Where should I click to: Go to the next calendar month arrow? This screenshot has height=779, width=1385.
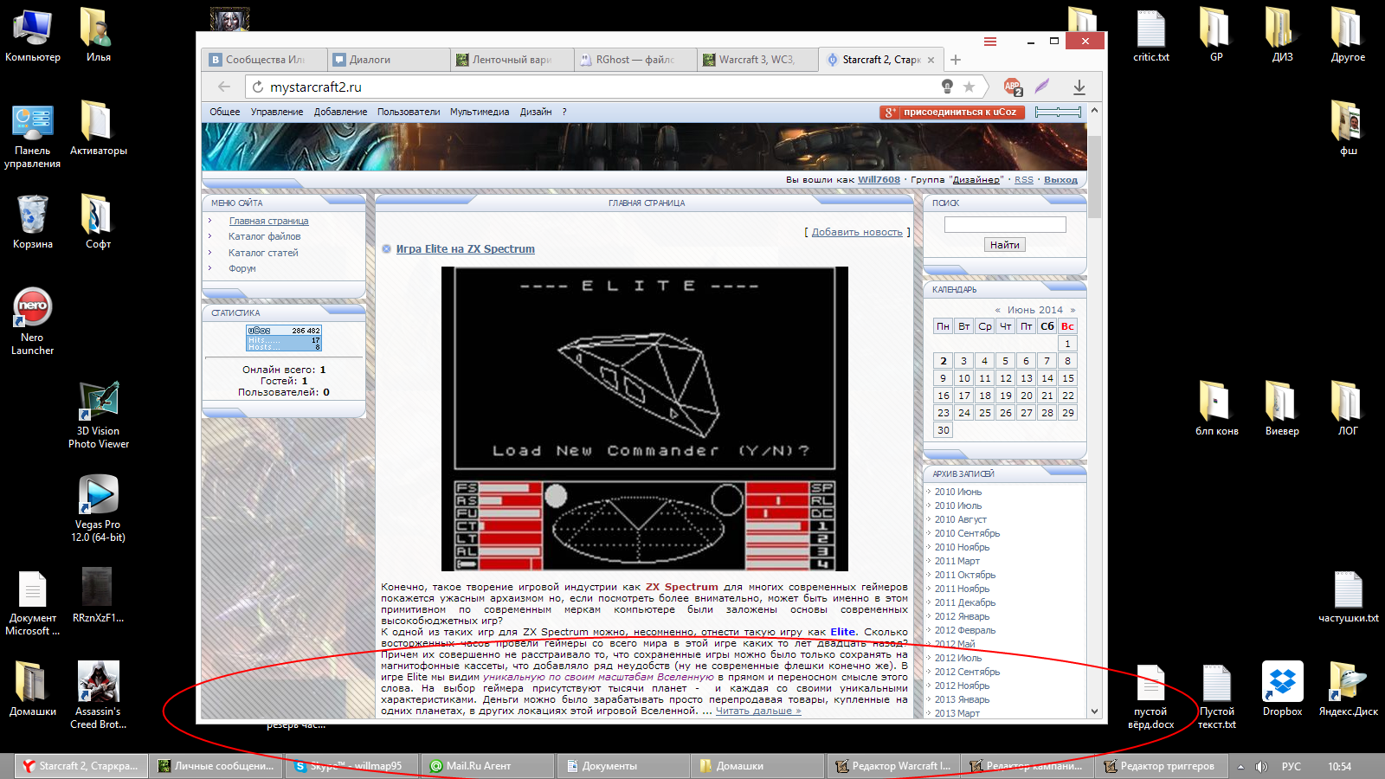coord(1073,310)
